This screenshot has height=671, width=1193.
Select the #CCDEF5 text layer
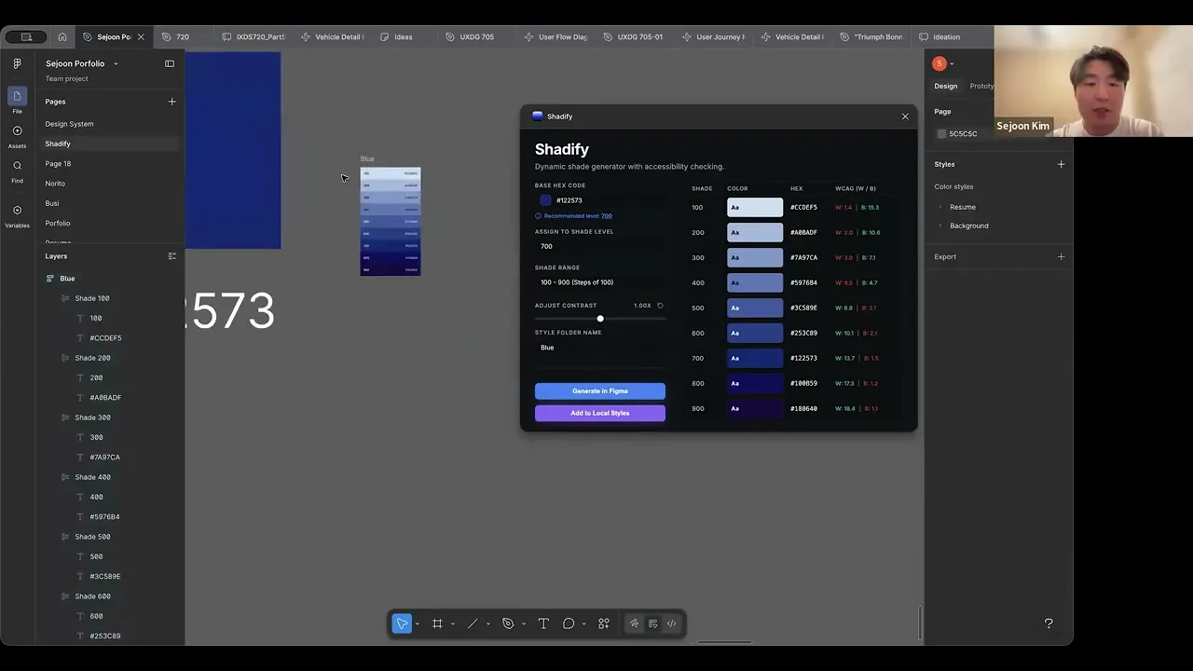[107, 338]
